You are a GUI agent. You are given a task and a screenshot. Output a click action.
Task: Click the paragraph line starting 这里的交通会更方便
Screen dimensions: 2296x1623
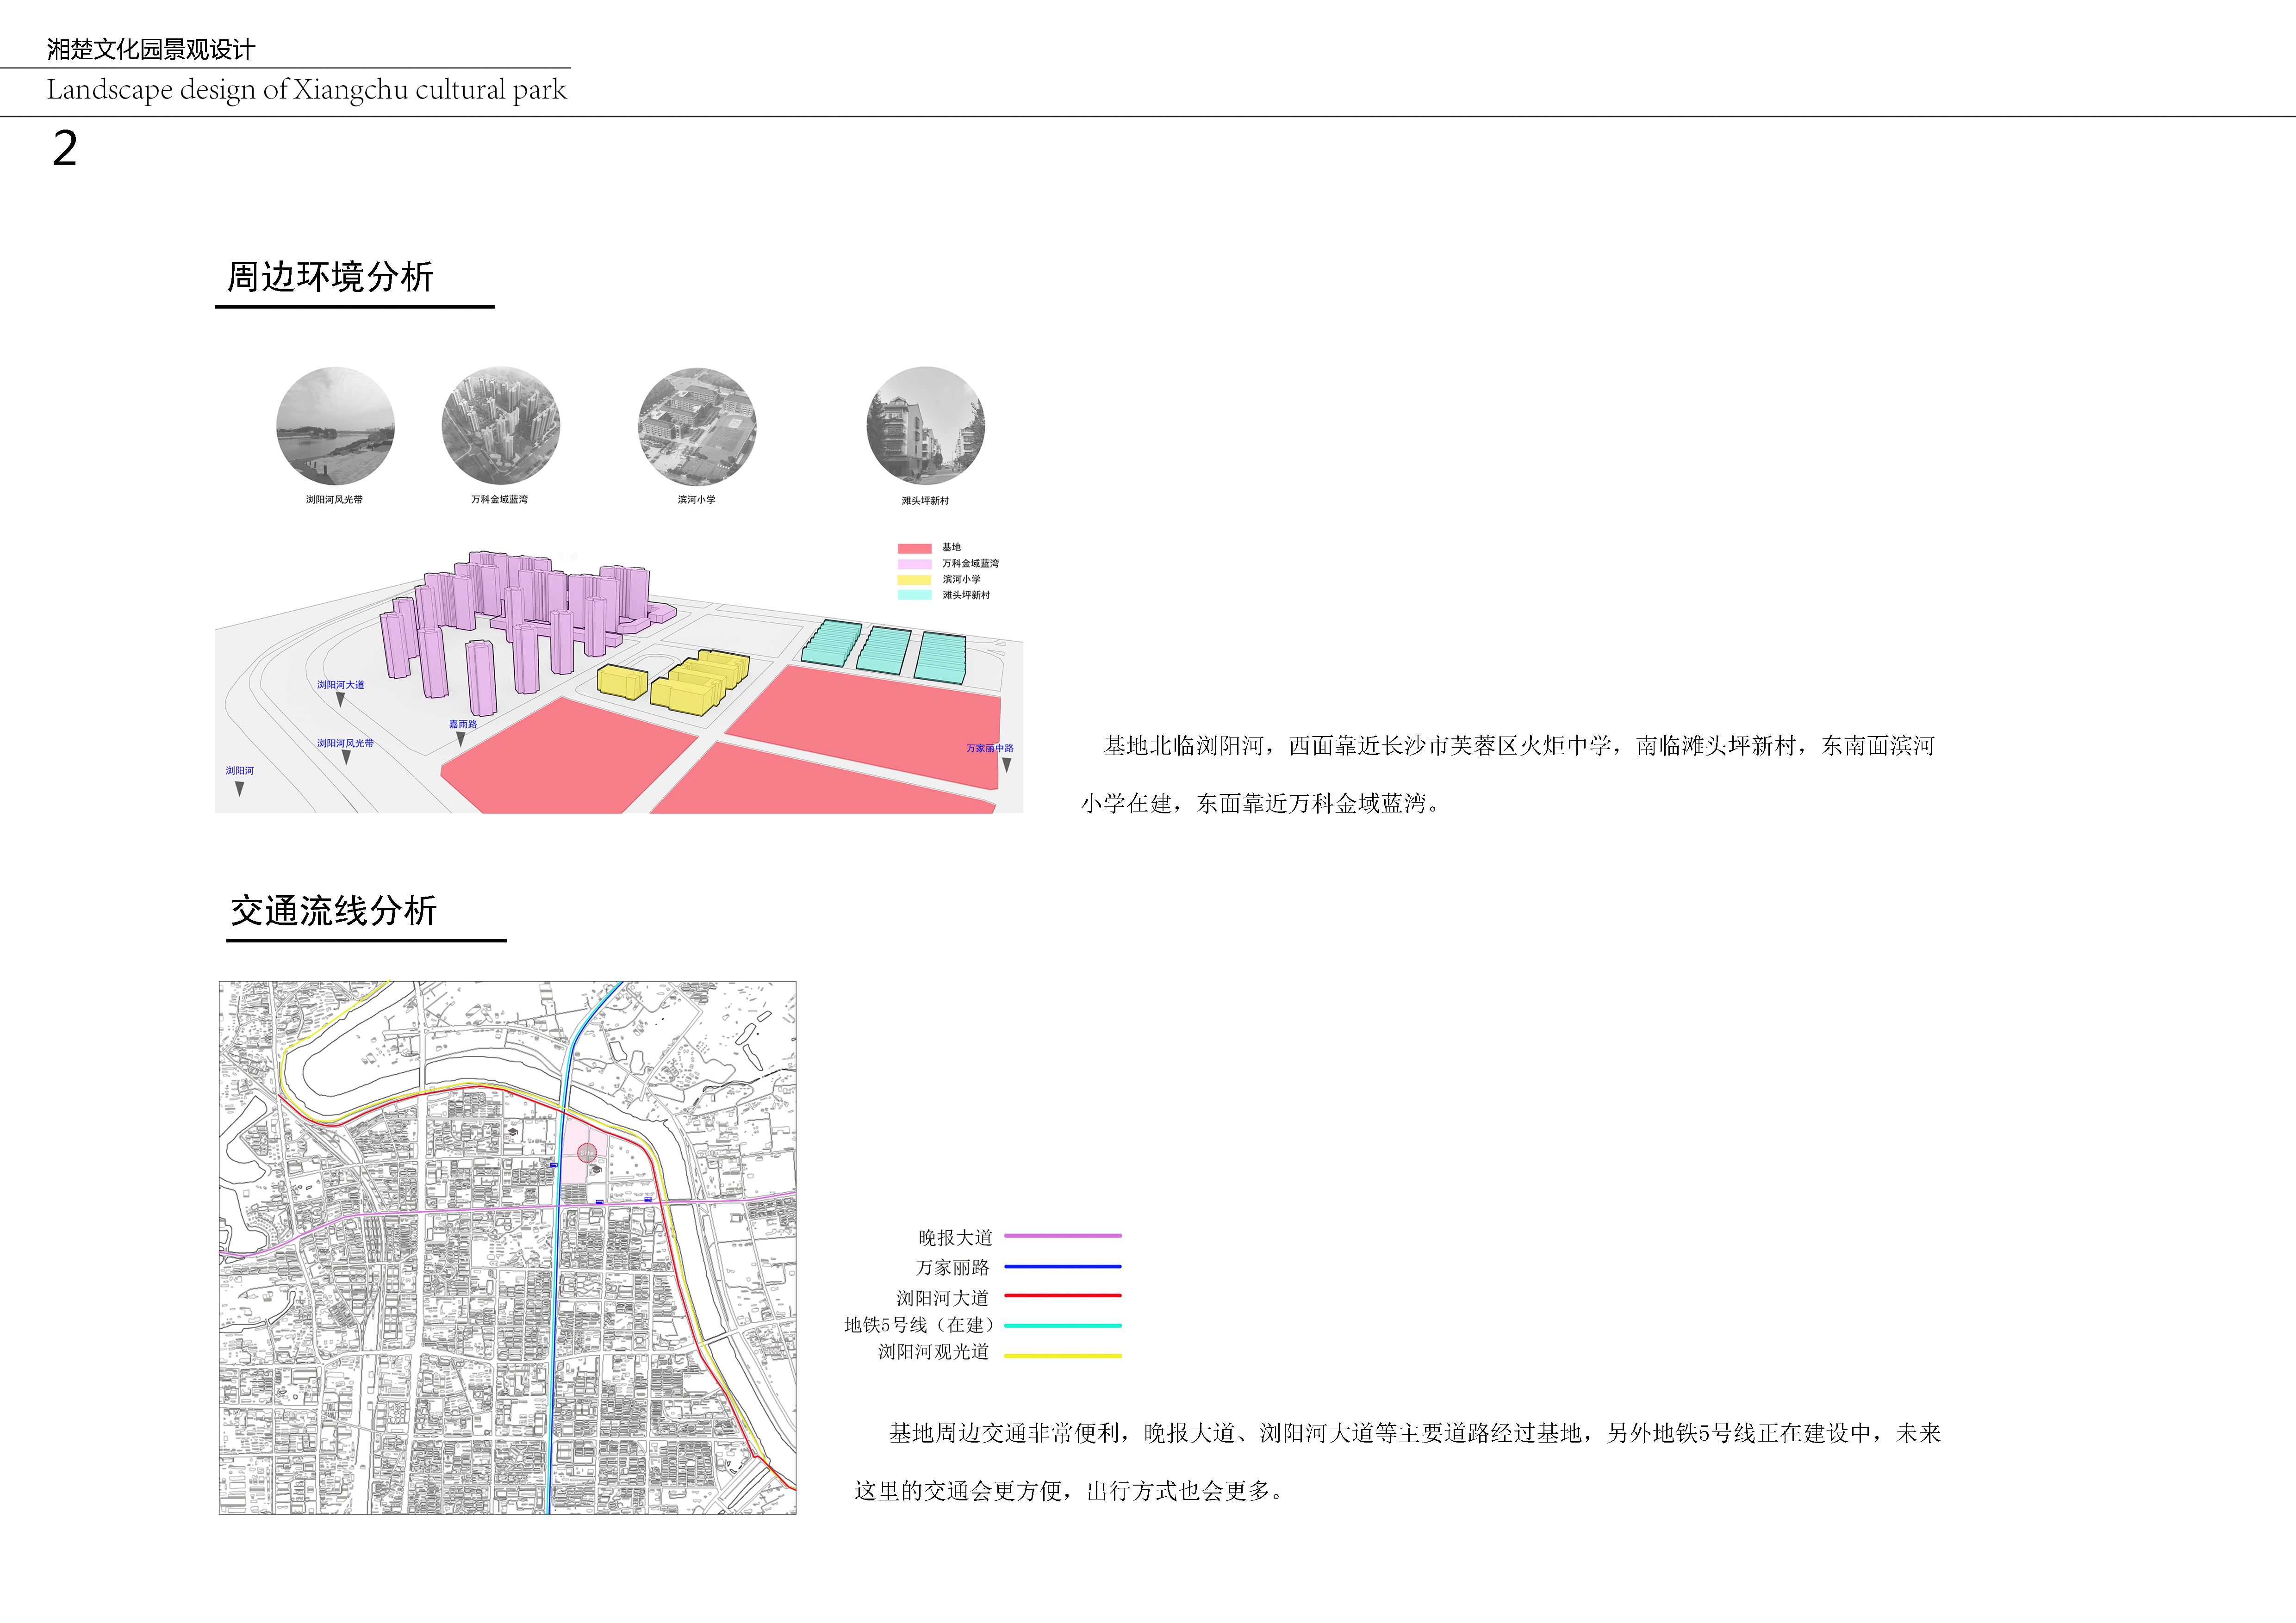coord(1069,1491)
